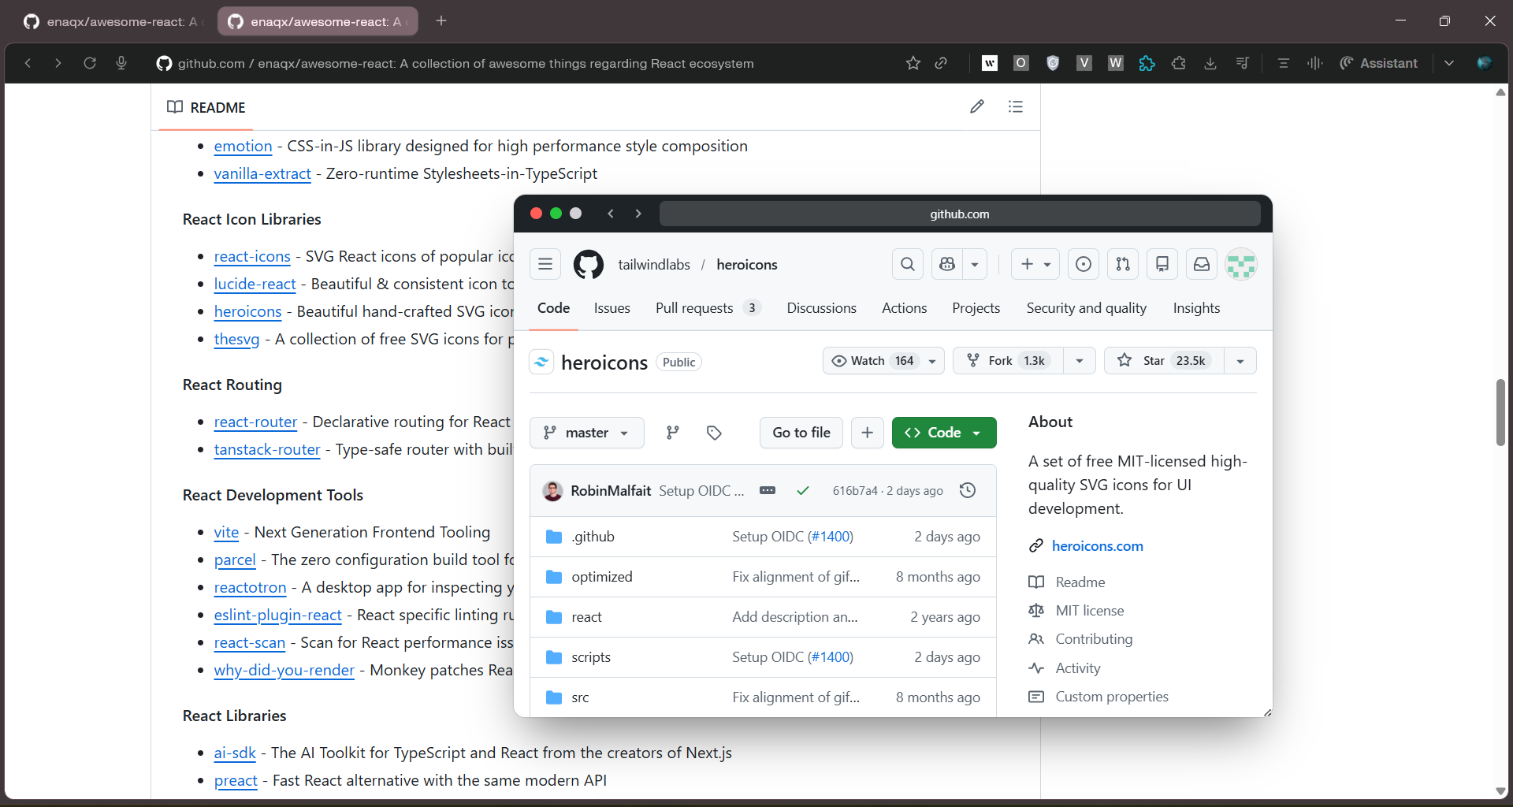Image resolution: width=1513 pixels, height=807 pixels.
Task: Click the popup github.com address bar
Action: point(960,214)
